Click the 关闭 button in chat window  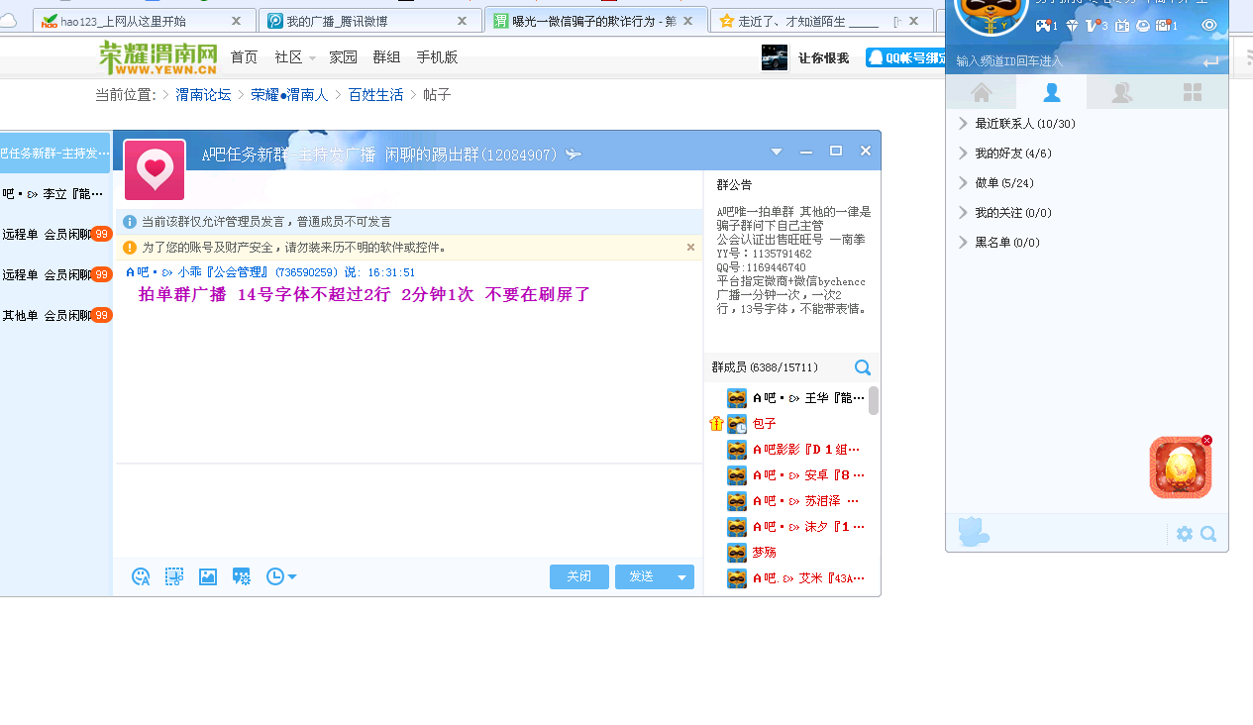(x=578, y=576)
